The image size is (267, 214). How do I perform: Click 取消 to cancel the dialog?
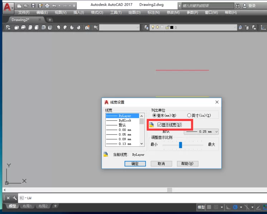click(x=161, y=164)
